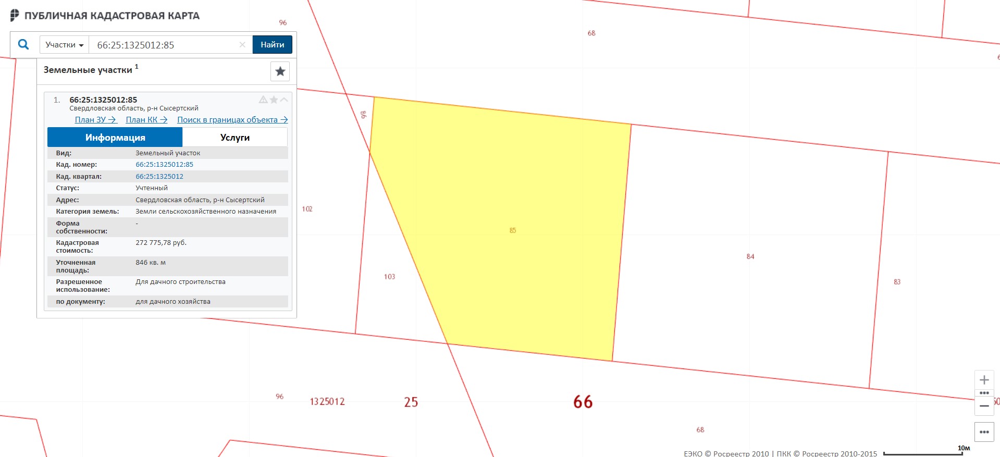Toggle the favorite star on parcel 66:25:1325012:85
Image resolution: width=1000 pixels, height=457 pixels.
point(274,100)
